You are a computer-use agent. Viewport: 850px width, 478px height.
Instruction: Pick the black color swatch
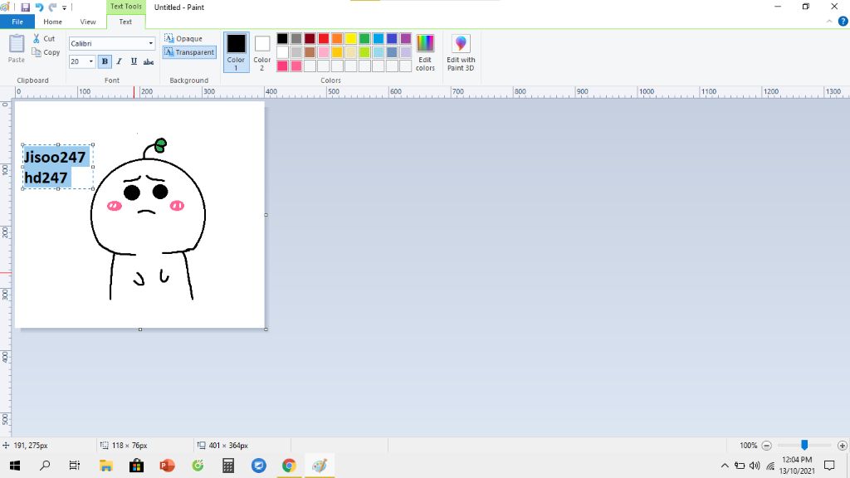click(x=282, y=38)
